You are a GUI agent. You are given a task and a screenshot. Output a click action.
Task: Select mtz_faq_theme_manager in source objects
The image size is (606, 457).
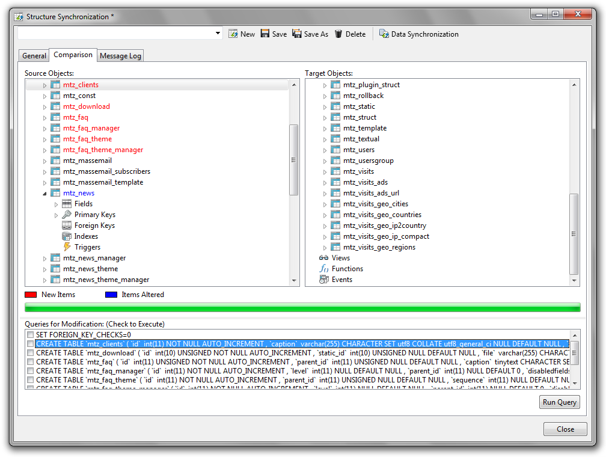pos(103,150)
